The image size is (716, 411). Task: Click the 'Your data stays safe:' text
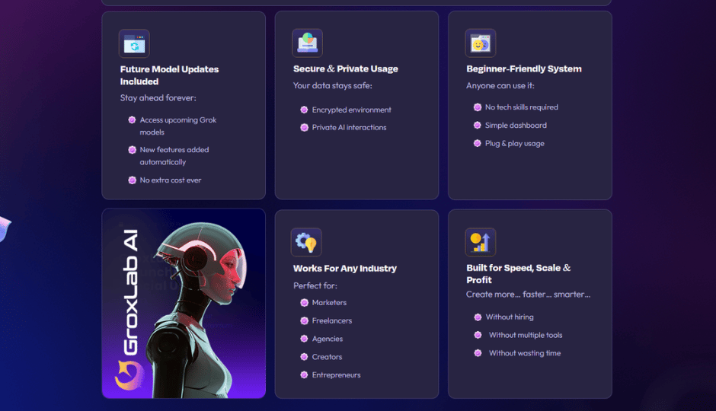332,85
